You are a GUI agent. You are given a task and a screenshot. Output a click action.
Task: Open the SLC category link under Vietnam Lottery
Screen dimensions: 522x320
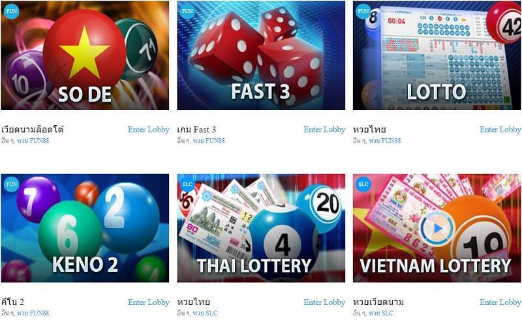pyautogui.click(x=381, y=313)
